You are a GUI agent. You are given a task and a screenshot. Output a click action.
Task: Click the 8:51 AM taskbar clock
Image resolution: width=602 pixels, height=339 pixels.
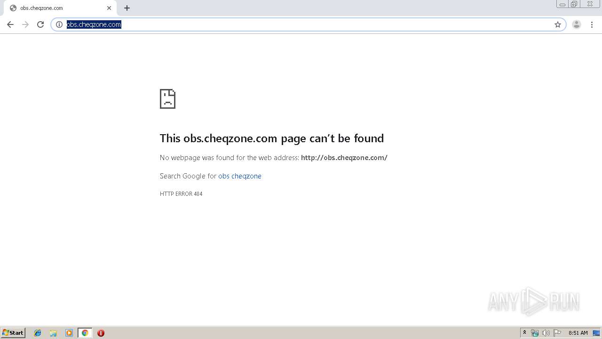pos(578,333)
